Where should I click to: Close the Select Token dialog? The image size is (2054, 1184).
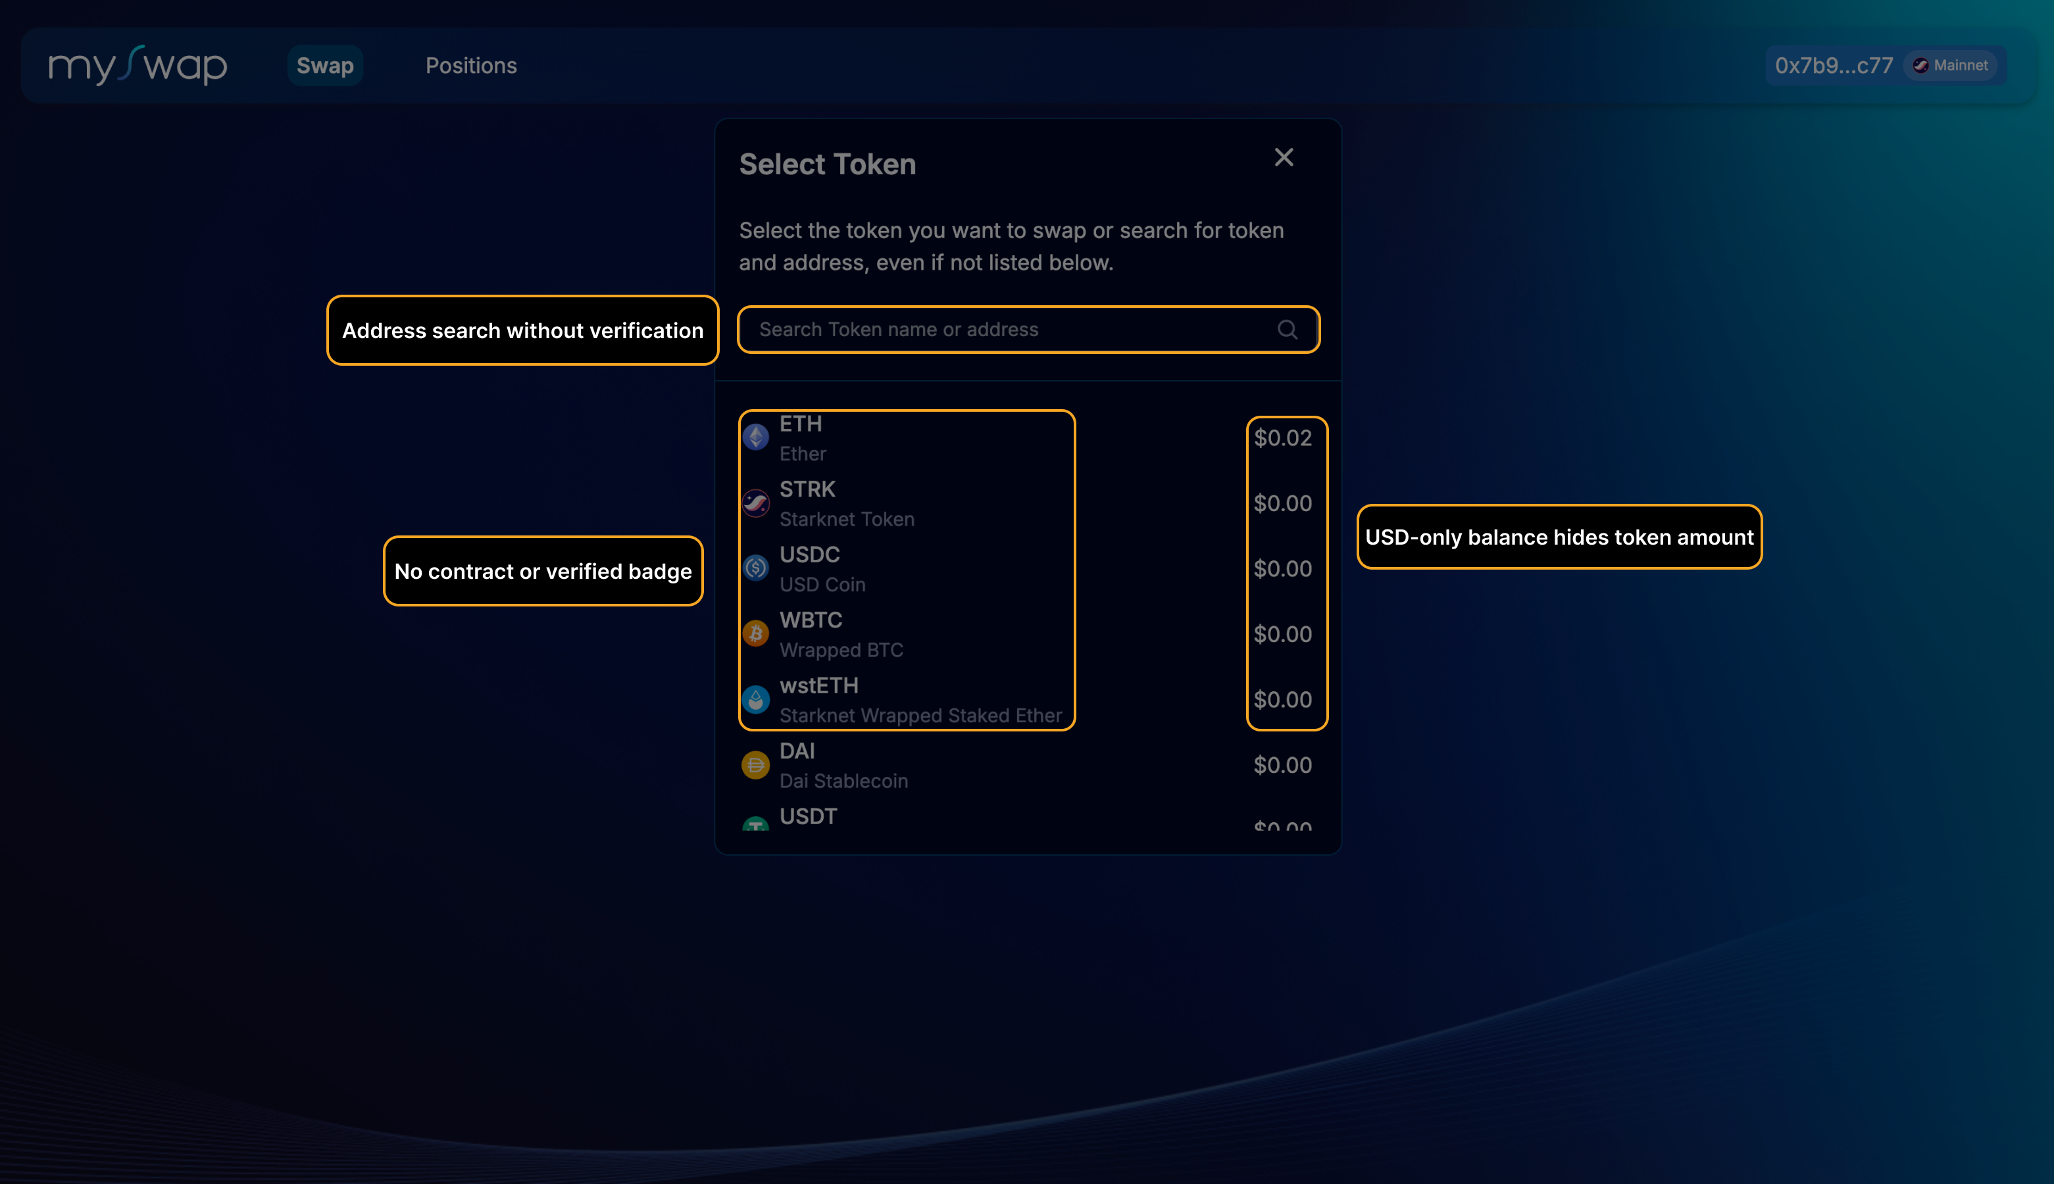coord(1283,157)
